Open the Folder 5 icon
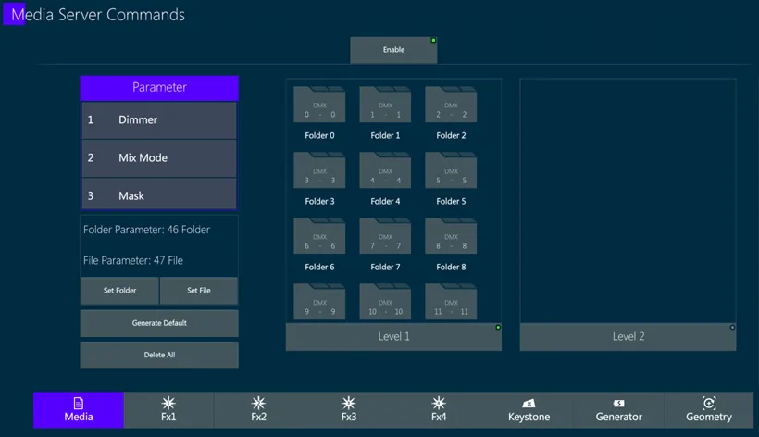The width and height of the screenshot is (759, 437). pyautogui.click(x=451, y=169)
